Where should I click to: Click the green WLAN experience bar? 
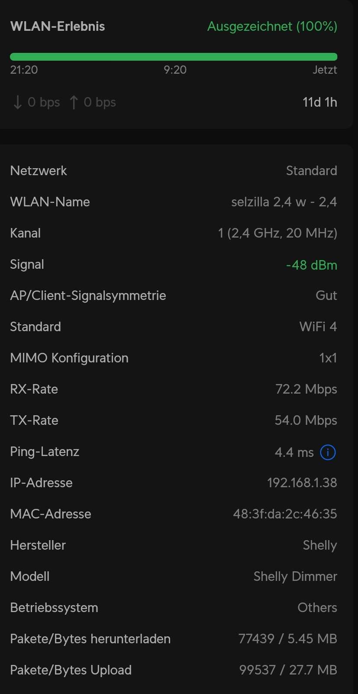173,56
